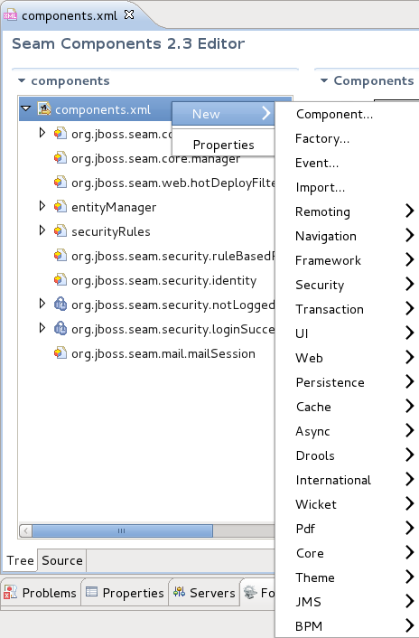This screenshot has height=638, width=419.
Task: Click the components.xml root node icon
Action: click(x=44, y=109)
